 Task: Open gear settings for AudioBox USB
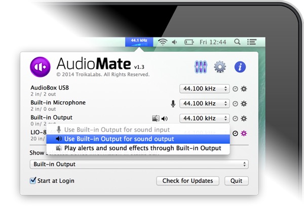pyautogui.click(x=244, y=89)
